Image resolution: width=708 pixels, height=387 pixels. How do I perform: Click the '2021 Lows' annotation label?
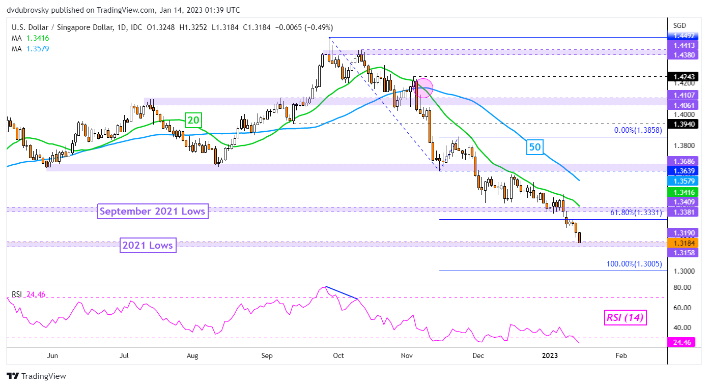click(x=148, y=246)
